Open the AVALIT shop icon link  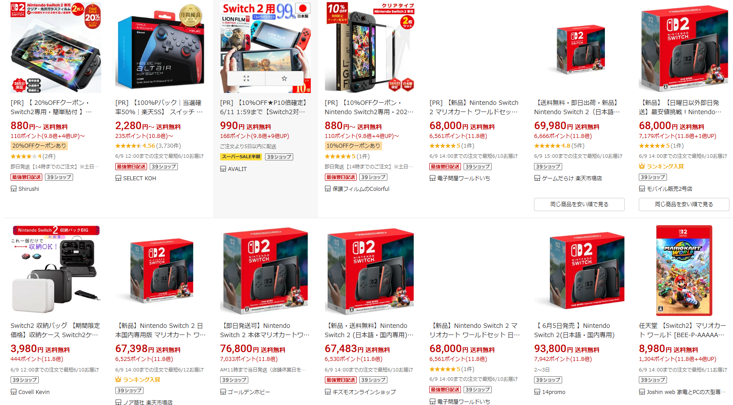click(x=223, y=169)
